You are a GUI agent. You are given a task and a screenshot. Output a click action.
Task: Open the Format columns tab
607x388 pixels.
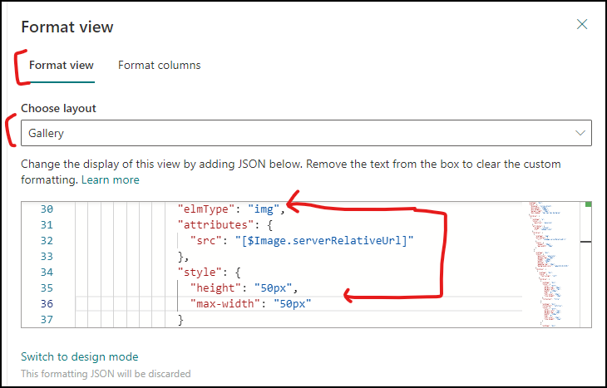coord(159,65)
